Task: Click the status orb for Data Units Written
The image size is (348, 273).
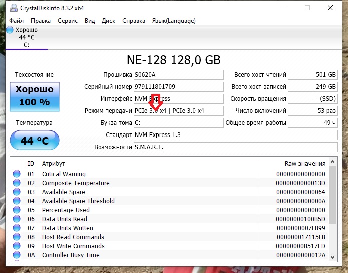Action: click(x=17, y=228)
